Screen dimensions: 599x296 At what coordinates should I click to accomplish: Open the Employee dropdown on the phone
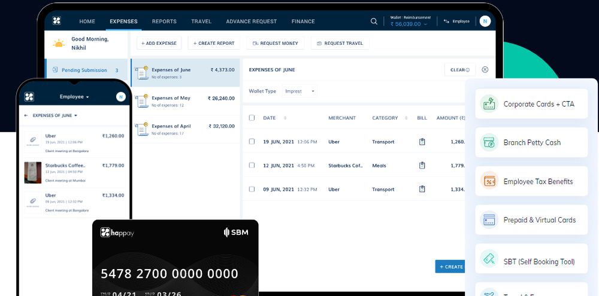click(74, 97)
